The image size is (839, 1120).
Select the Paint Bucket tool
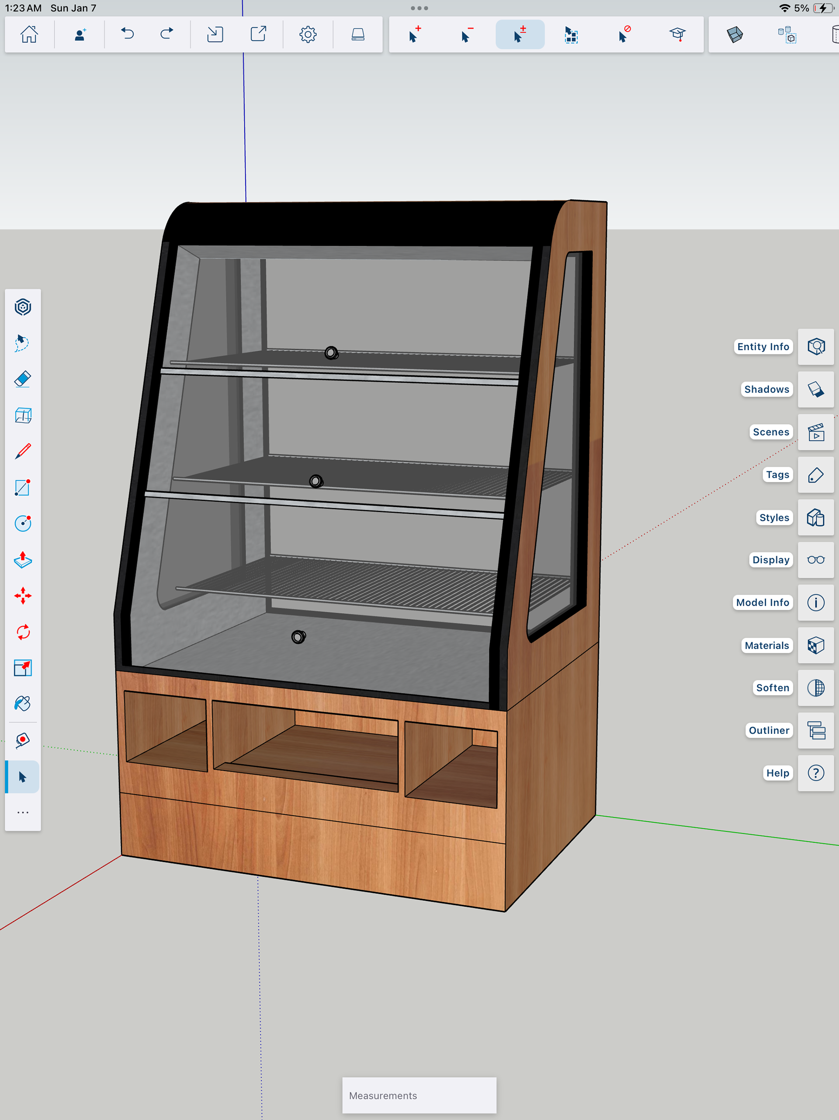23,704
